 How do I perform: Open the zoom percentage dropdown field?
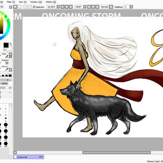tap(51, 7)
